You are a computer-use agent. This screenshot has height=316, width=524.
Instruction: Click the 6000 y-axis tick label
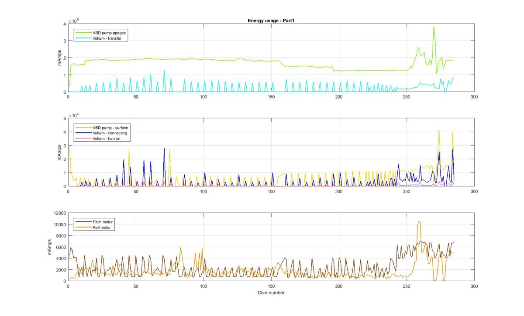pyautogui.click(x=61, y=247)
